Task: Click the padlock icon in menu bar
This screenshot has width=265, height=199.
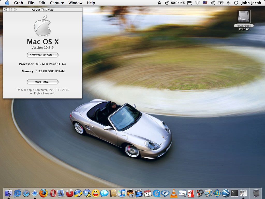Action: (x=159, y=3)
